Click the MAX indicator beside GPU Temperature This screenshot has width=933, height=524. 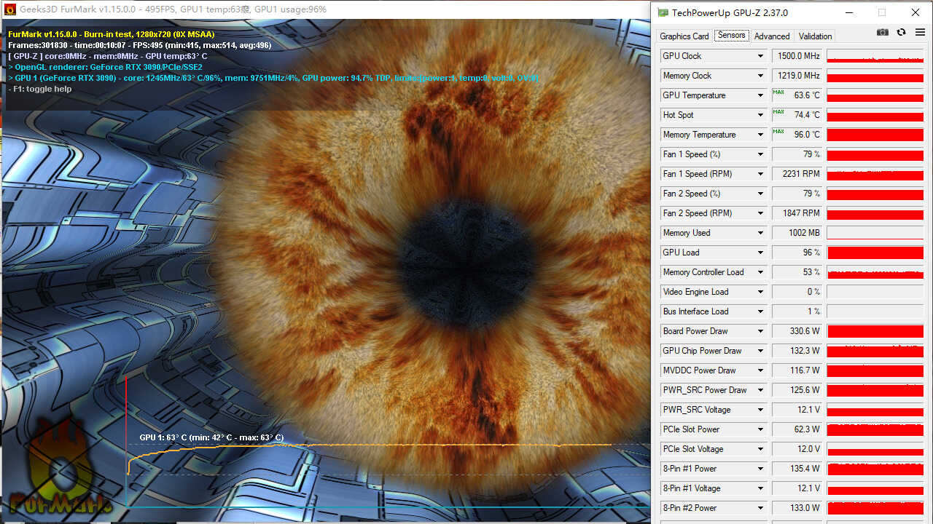[778, 92]
